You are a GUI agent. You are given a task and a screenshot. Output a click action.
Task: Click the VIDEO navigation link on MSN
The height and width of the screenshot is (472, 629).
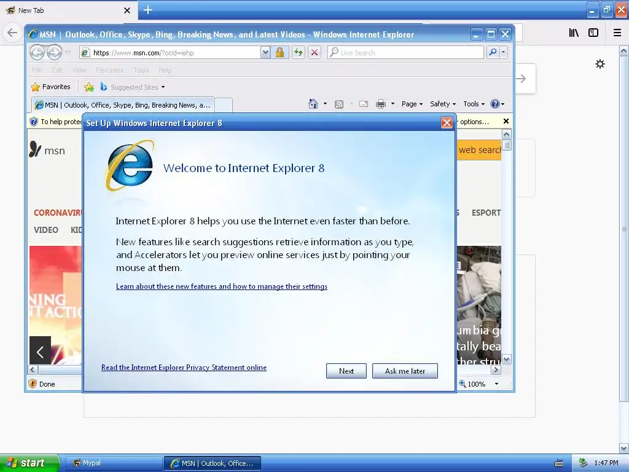click(x=45, y=230)
